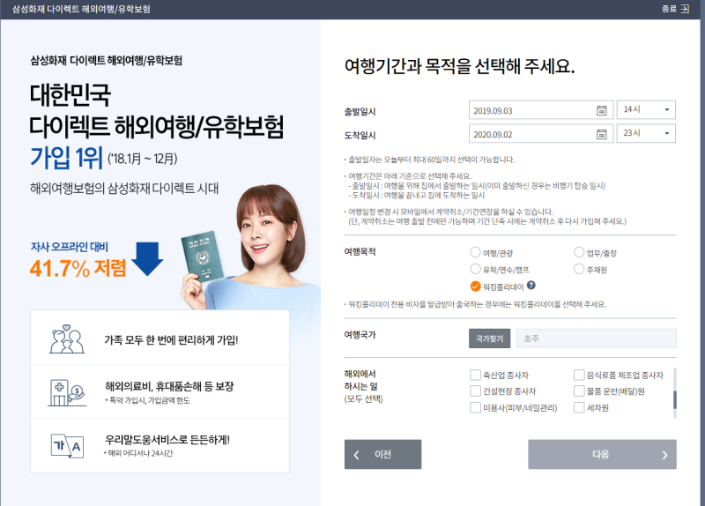Click '가족 모두 한 번에 편리하게 가입!' text
The height and width of the screenshot is (506, 705).
click(171, 340)
